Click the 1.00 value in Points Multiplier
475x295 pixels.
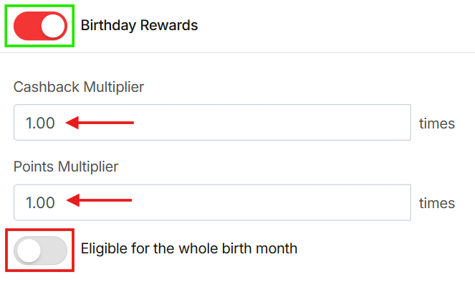[x=40, y=202]
